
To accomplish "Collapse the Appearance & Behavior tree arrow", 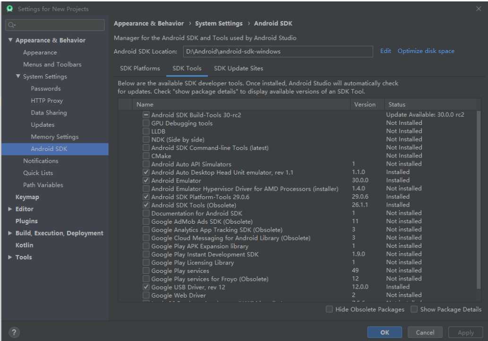I will pos(10,40).
